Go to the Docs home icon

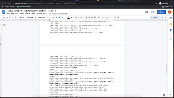4,12
